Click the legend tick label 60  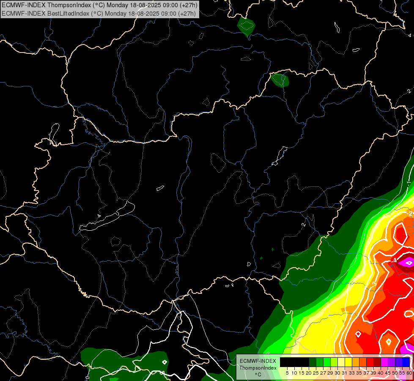tap(409, 373)
